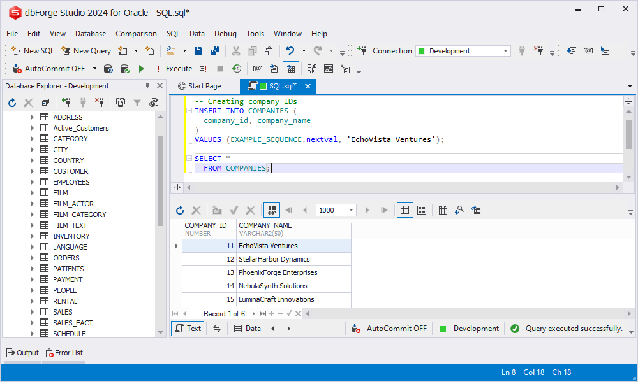
Task: Open the Output panel
Action: (x=23, y=353)
